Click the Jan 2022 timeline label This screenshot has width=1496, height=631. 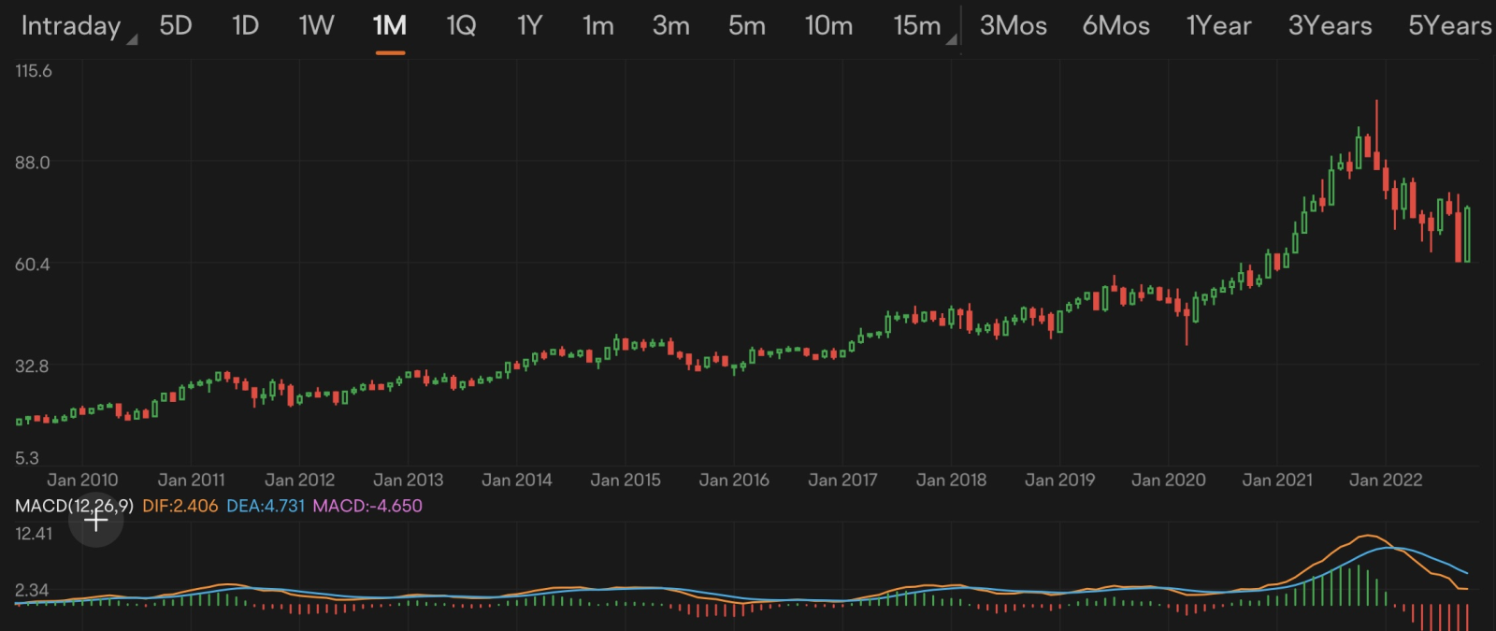(x=1386, y=480)
